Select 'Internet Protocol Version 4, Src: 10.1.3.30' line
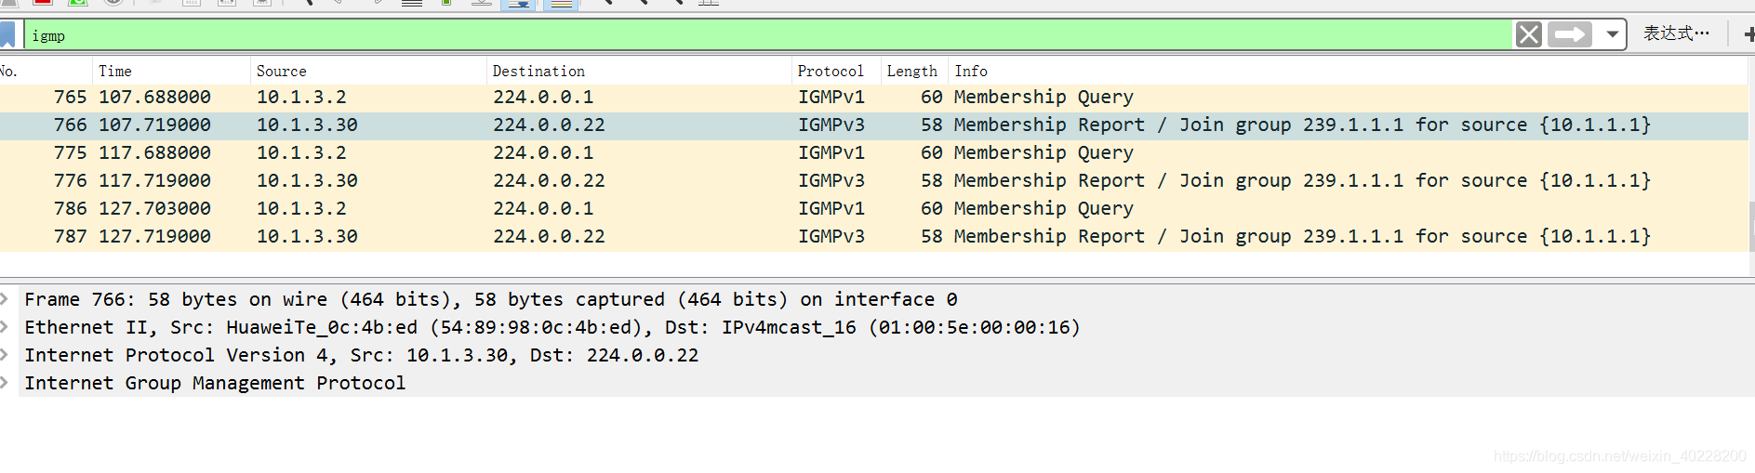Viewport: 1755px width, 473px height. [361, 355]
